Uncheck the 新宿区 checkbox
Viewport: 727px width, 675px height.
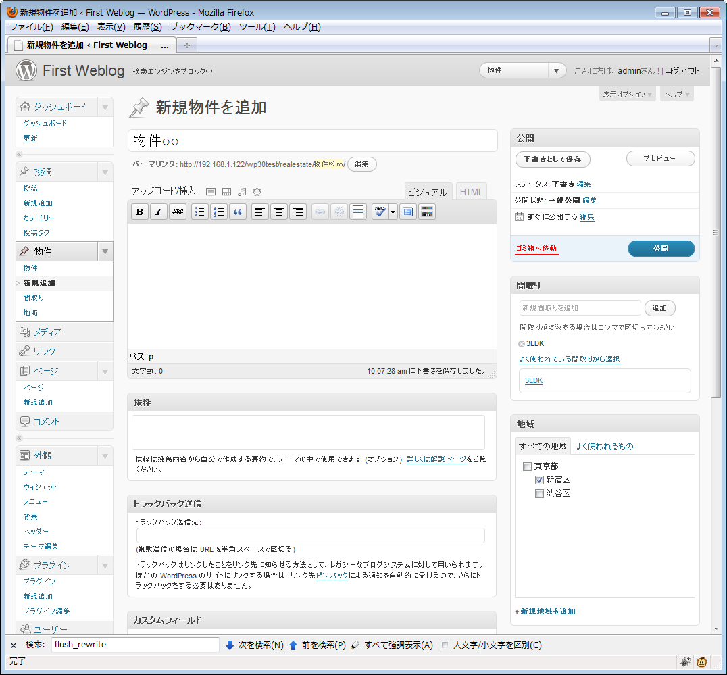pos(539,480)
